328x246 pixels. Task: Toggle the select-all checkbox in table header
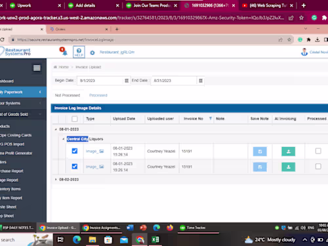pyautogui.click(x=75, y=119)
